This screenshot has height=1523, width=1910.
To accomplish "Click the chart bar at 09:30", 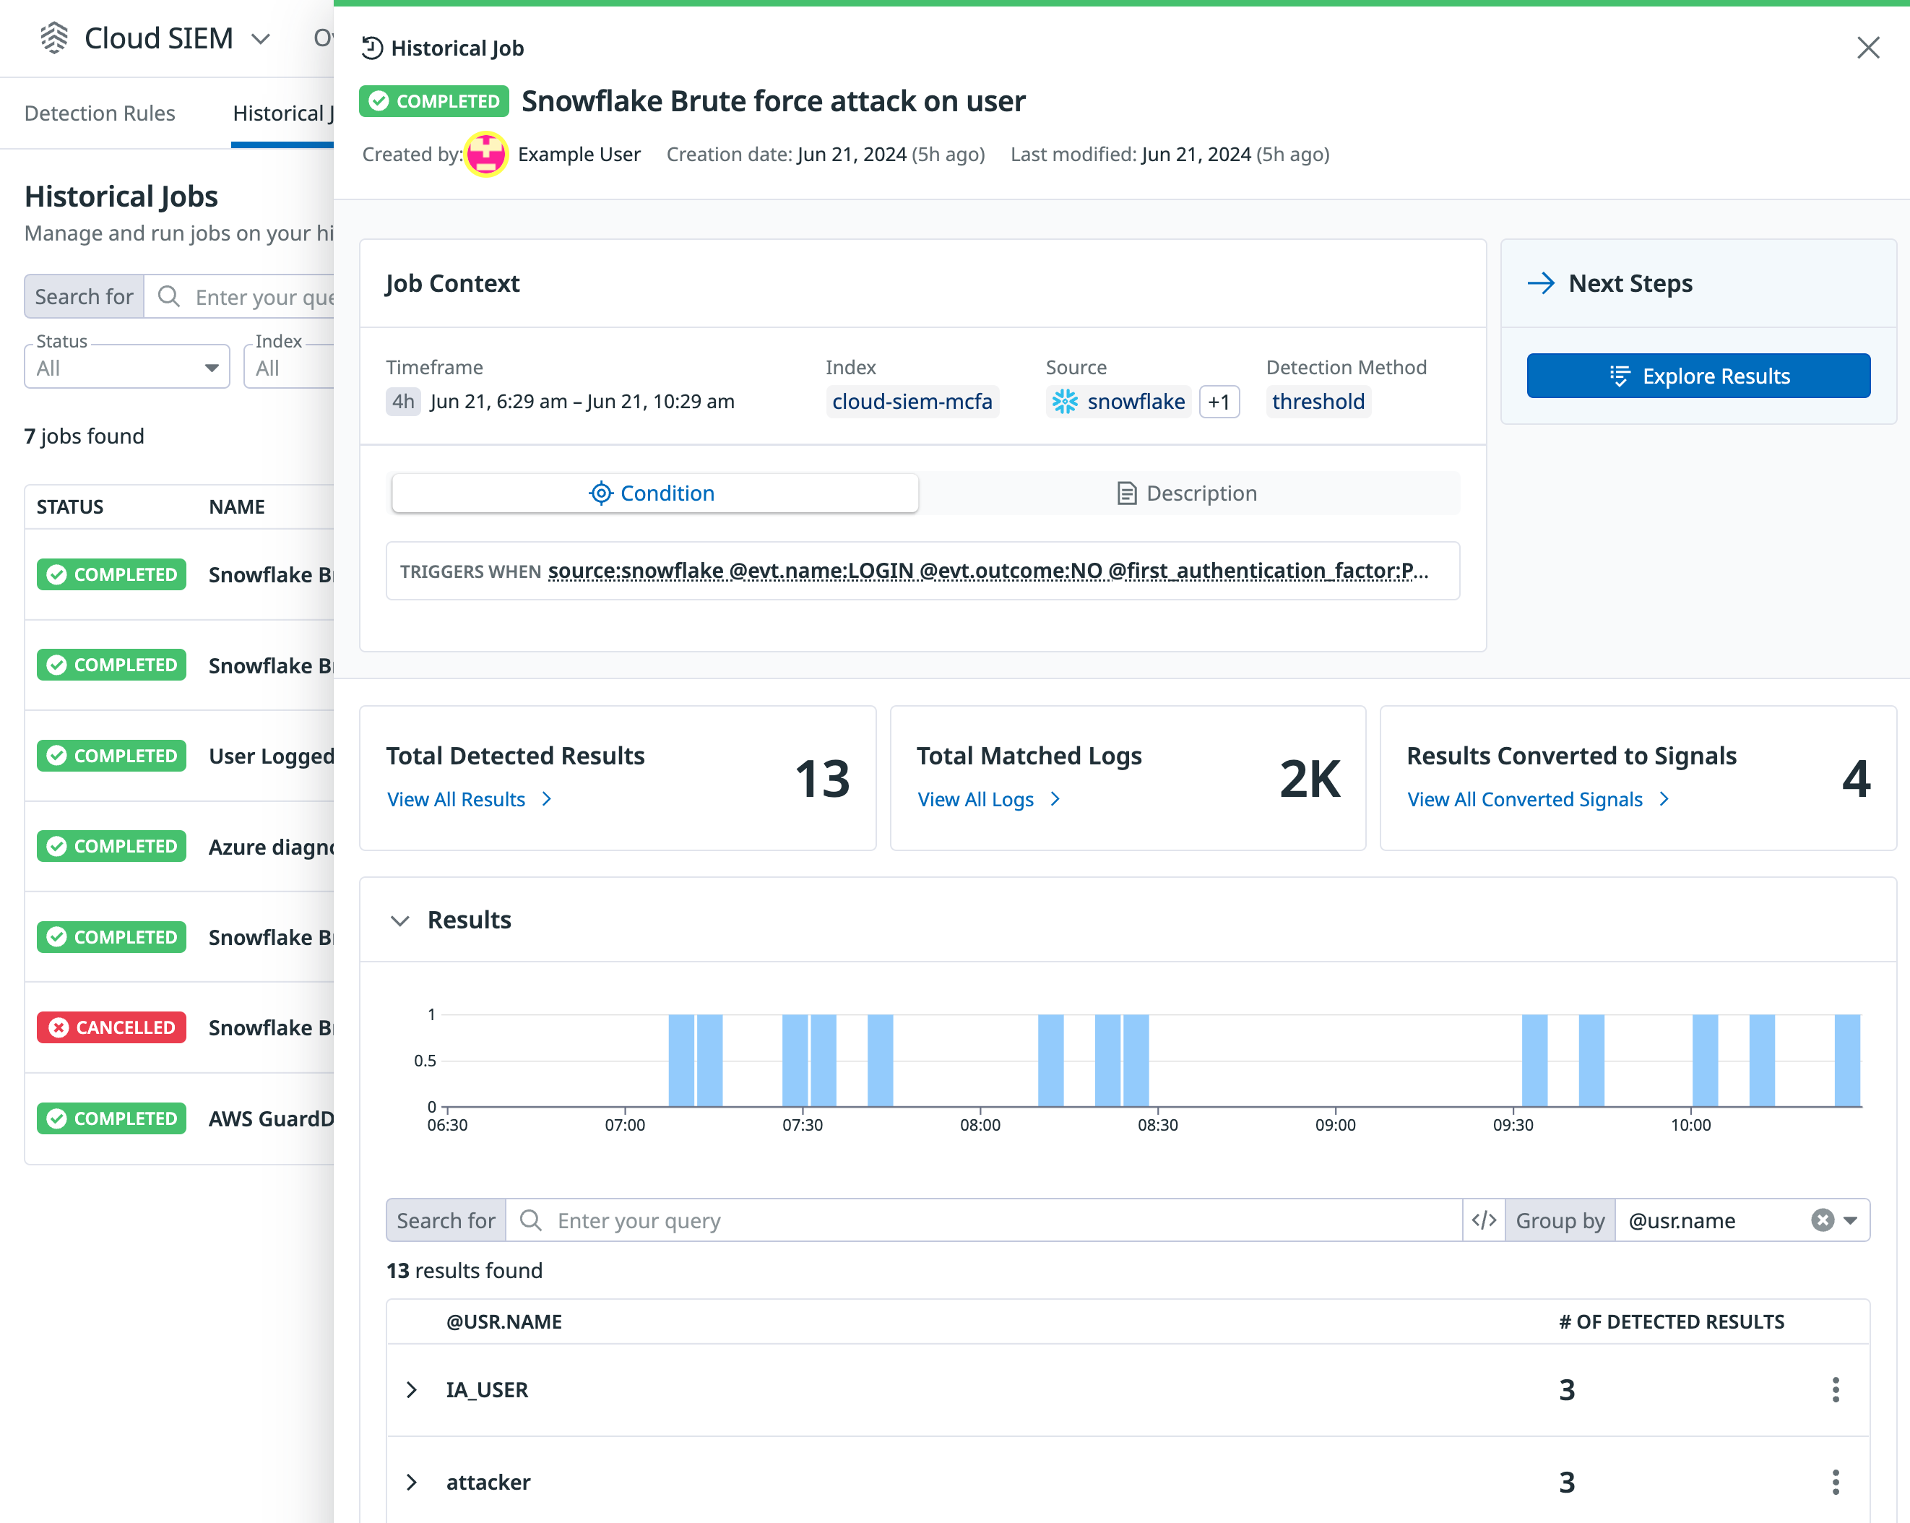I will point(1534,1061).
